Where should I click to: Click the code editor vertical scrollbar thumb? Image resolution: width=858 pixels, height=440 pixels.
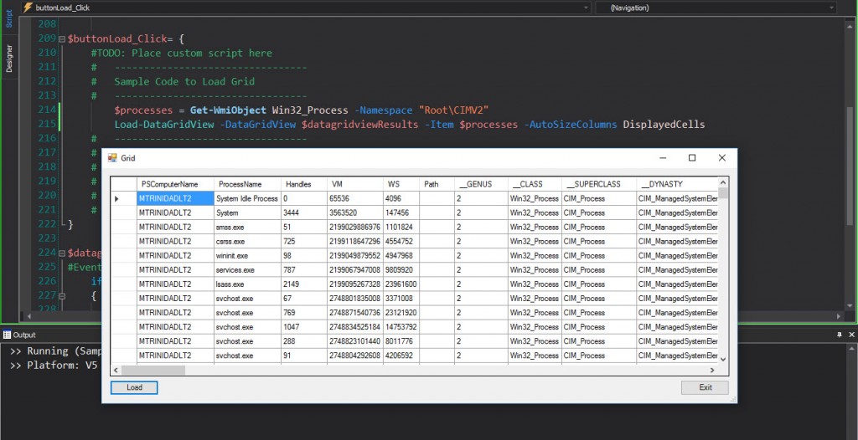point(850,166)
